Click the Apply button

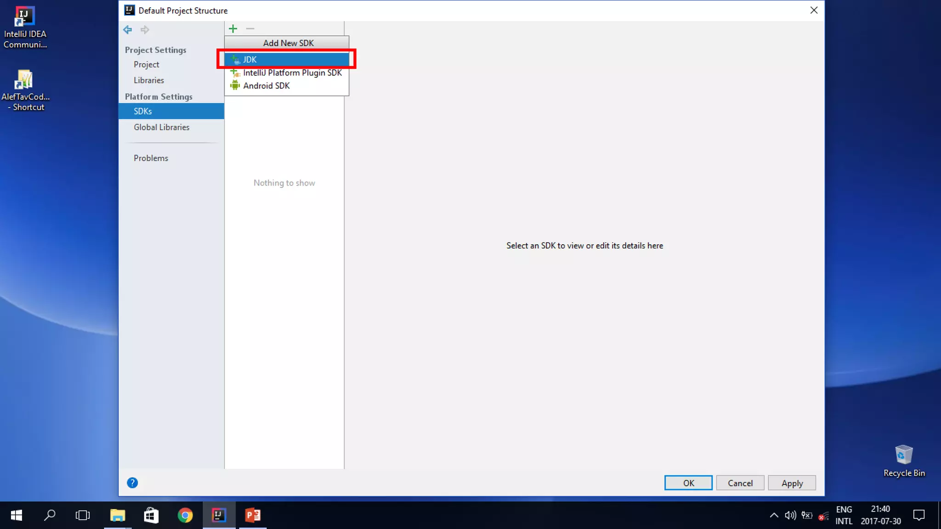click(792, 483)
